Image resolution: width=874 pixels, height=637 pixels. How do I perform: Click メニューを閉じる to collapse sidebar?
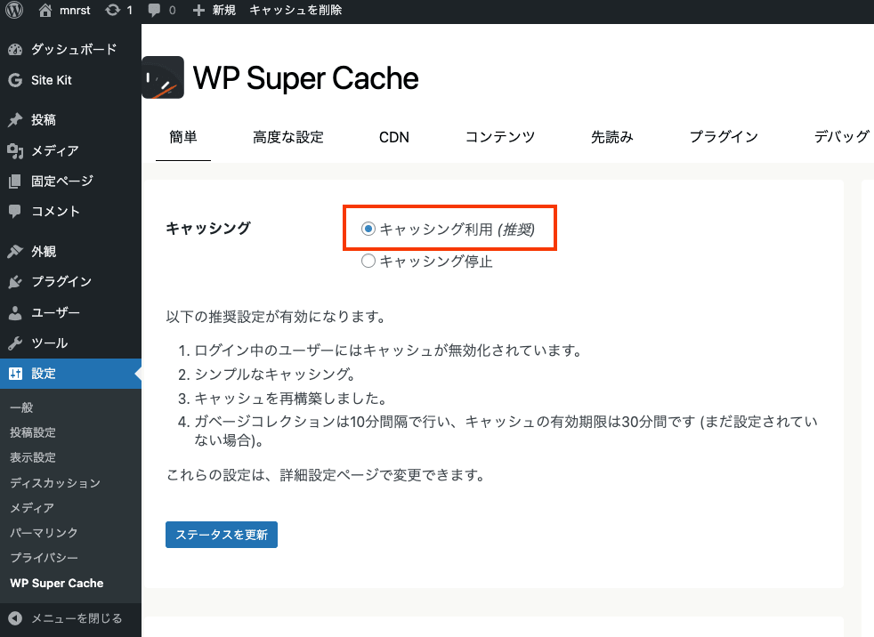click(x=77, y=618)
